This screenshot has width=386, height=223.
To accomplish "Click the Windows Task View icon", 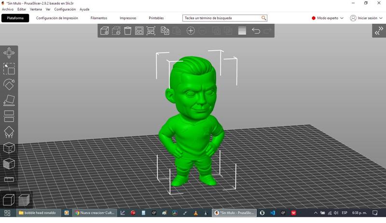I will [7, 213].
